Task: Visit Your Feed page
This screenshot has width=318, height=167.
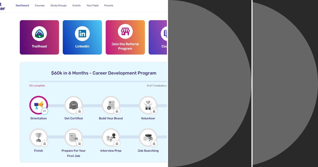Action: [x=92, y=5]
